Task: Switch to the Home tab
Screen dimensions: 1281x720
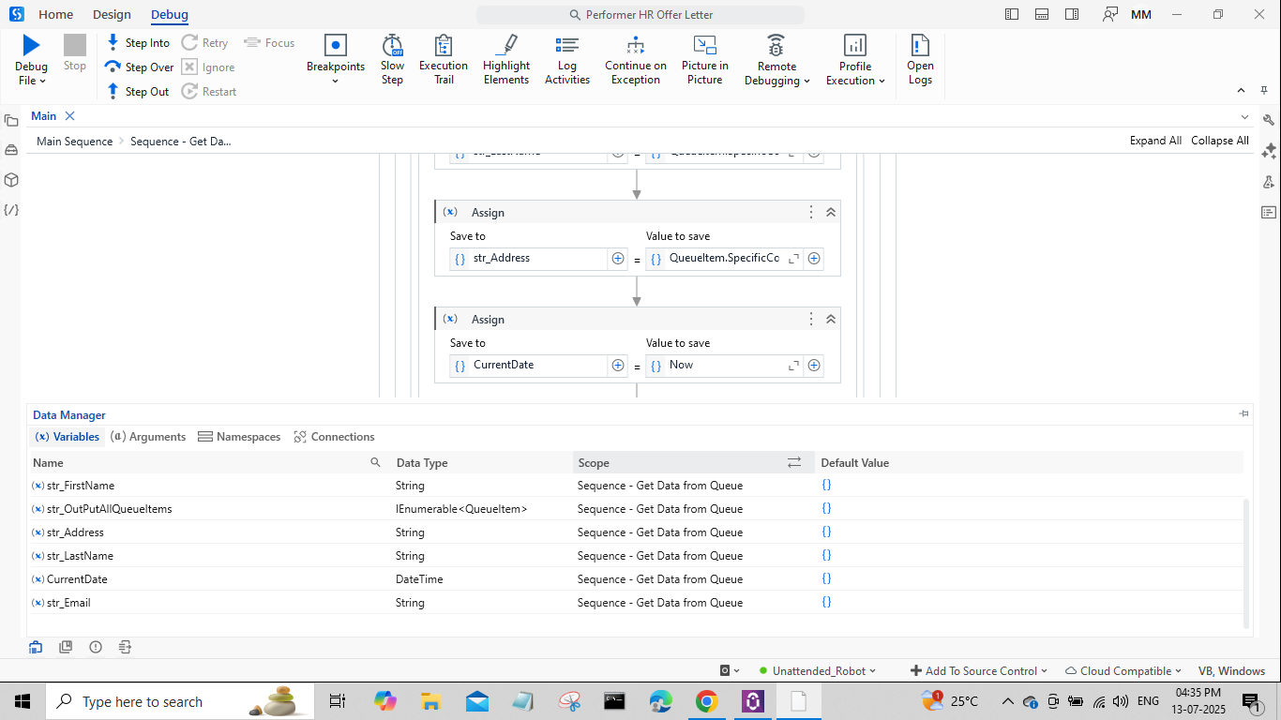Action: (55, 14)
